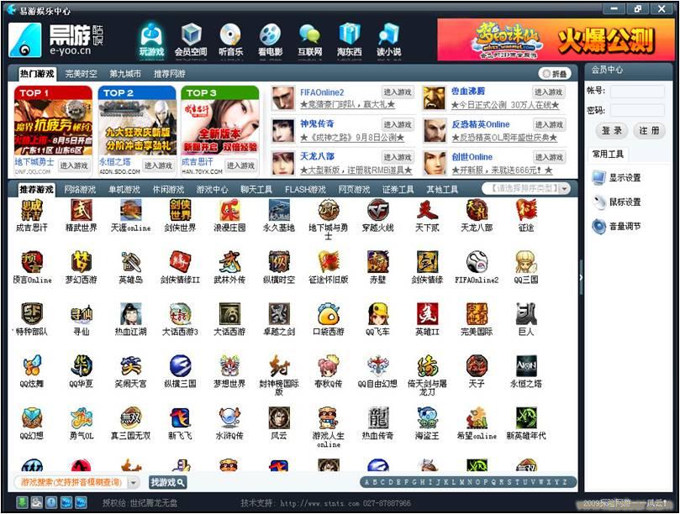Screen dimensions: 680x514
Task: Open the 看电影 film reel icon
Action: pyautogui.click(x=270, y=39)
